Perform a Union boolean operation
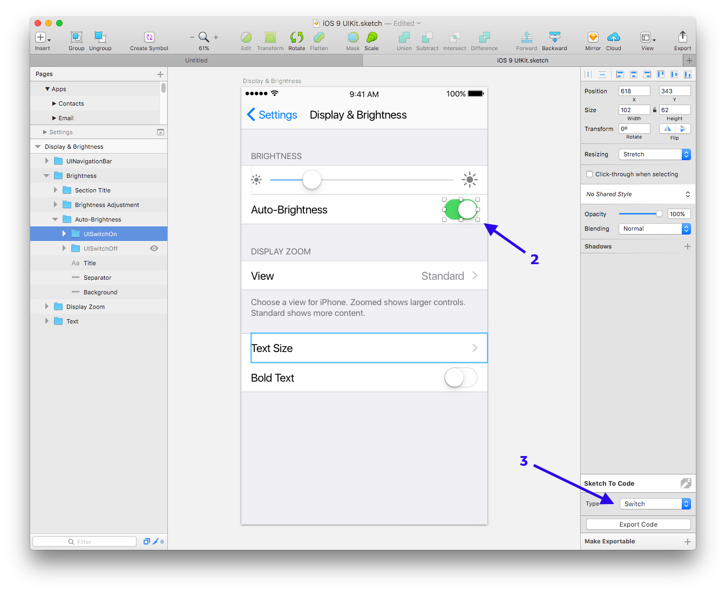The width and height of the screenshot is (726, 593). pos(404,38)
